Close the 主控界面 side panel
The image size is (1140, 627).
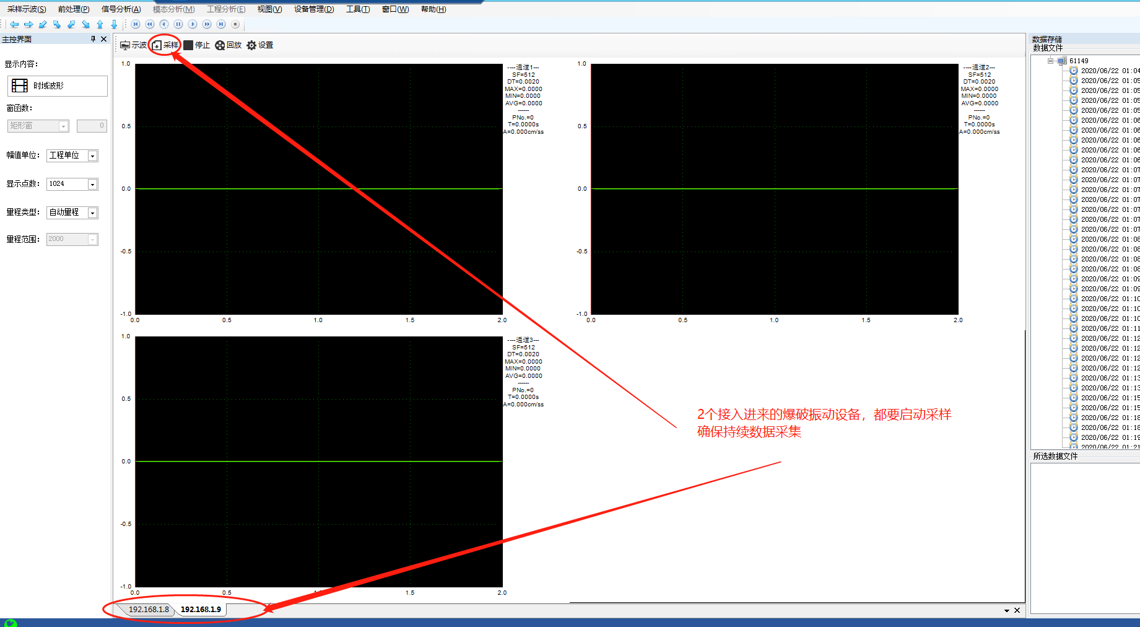pos(103,39)
